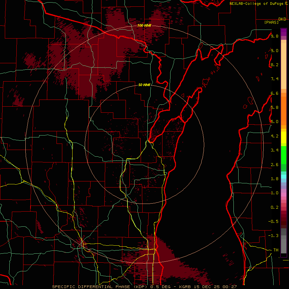This screenshot has height=289, width=289.
Task: Click the NEXLAB-College of DuPage header text
Action: pyautogui.click(x=257, y=4)
